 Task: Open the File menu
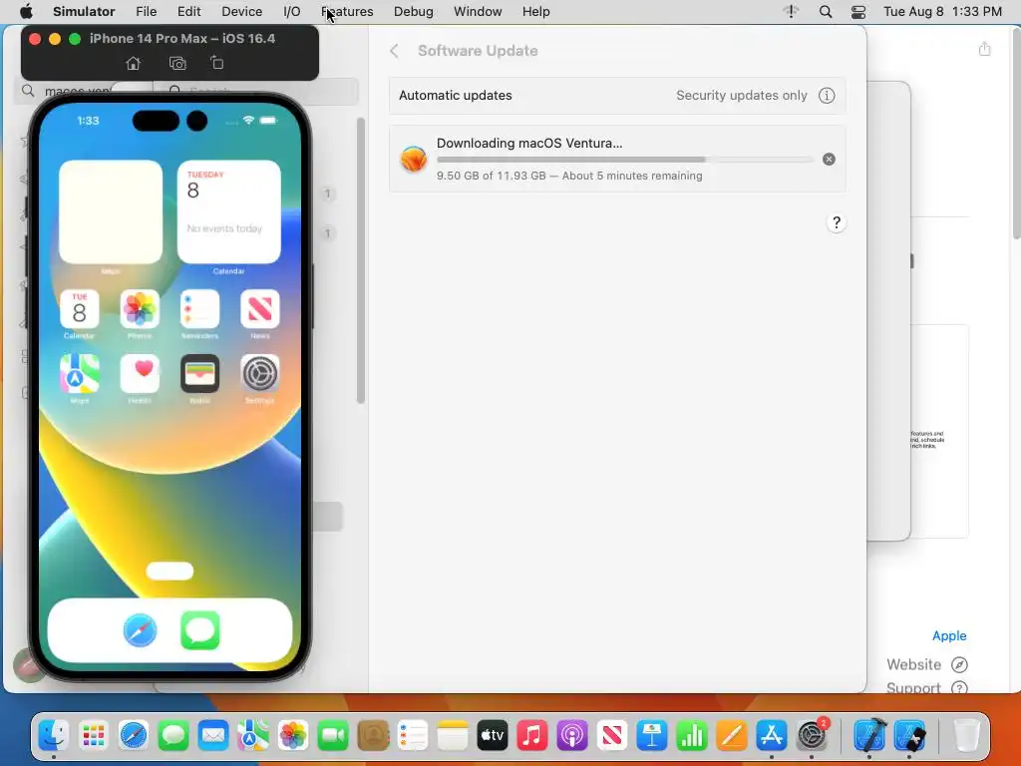pyautogui.click(x=146, y=12)
